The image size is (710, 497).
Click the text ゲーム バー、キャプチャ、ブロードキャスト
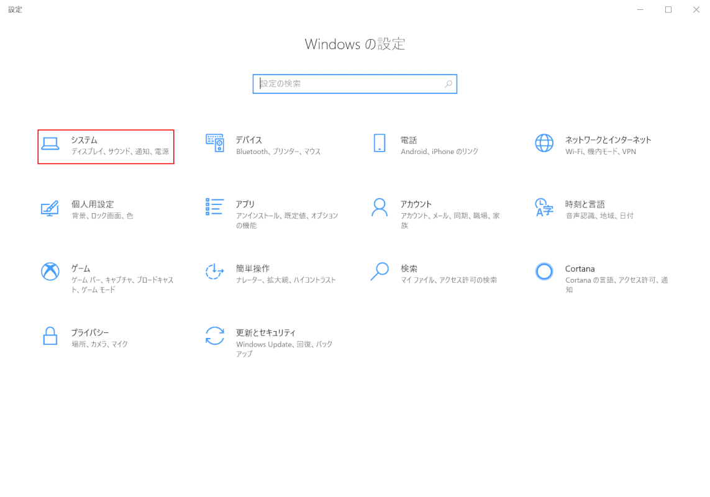(x=122, y=285)
